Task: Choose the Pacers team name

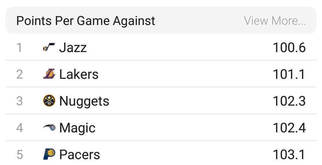Action: 79,154
